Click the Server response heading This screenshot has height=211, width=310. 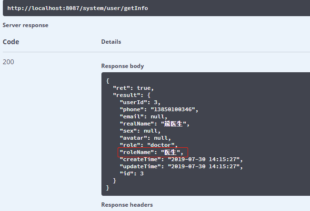[25, 25]
